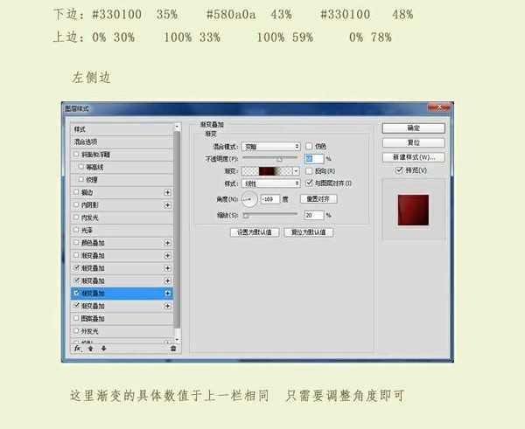Click the trash delete-effect icon
This screenshot has height=429, width=525.
173,349
